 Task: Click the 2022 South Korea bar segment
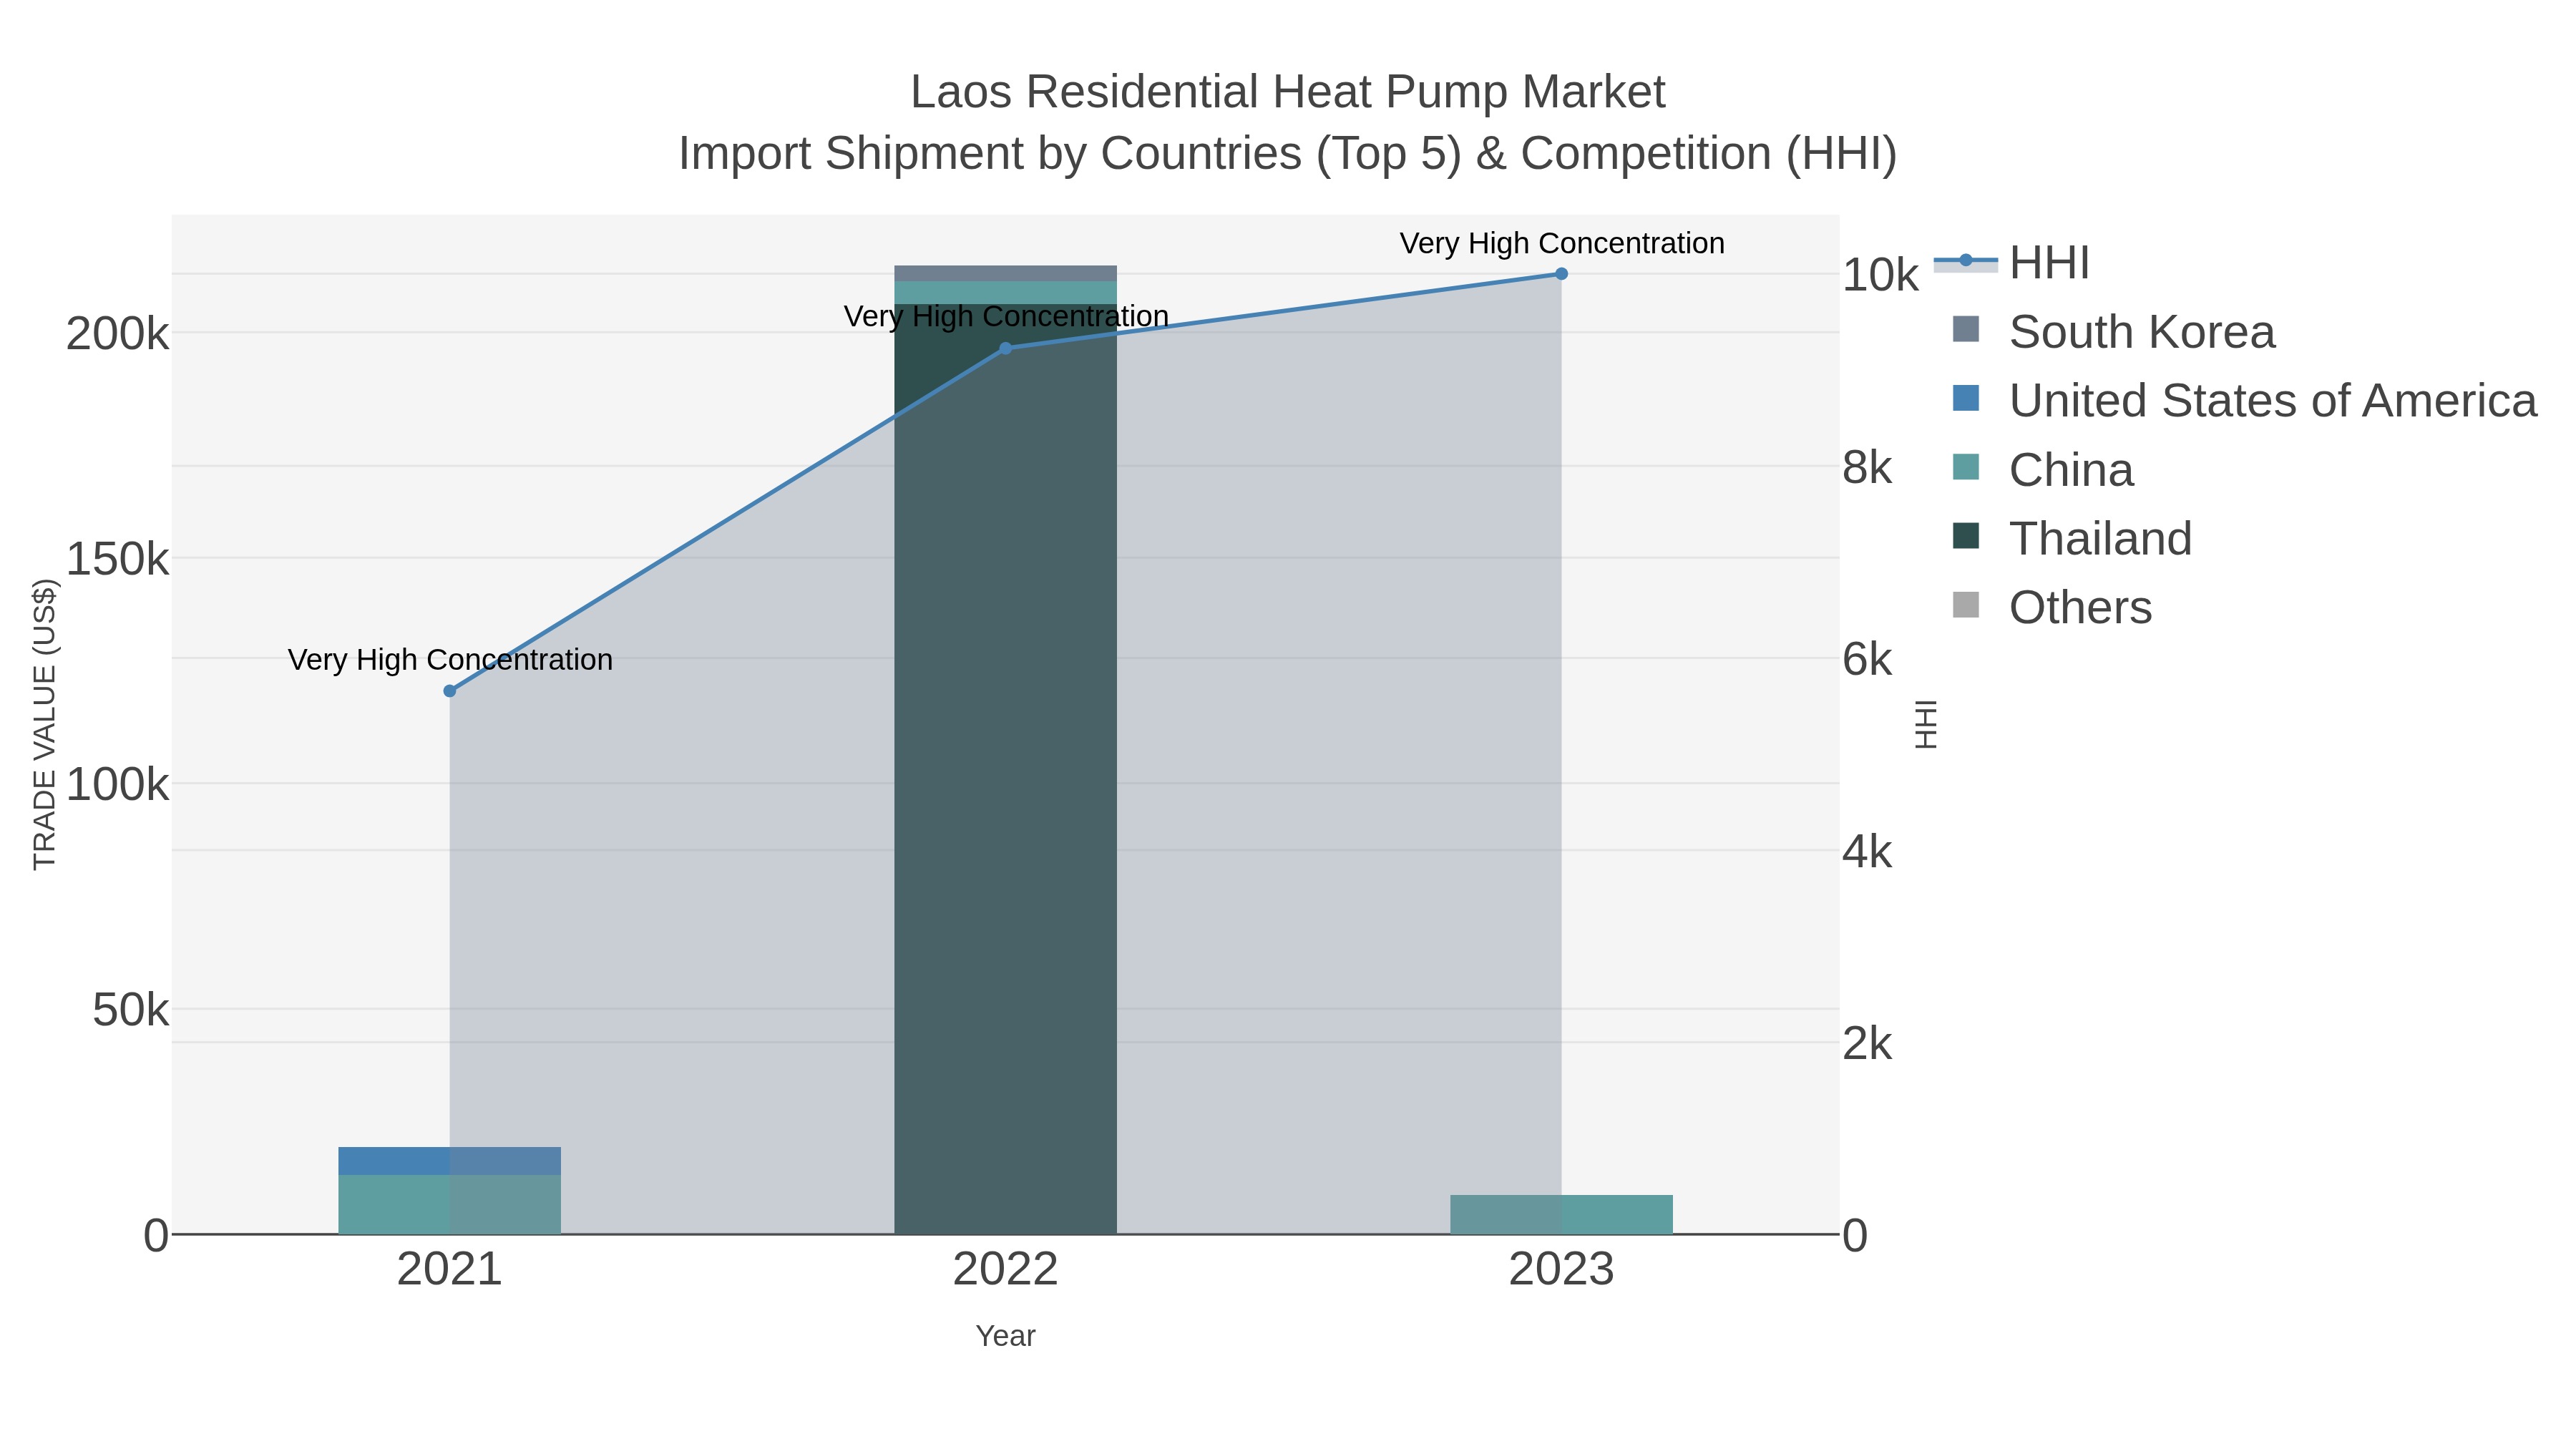pyautogui.click(x=1006, y=274)
